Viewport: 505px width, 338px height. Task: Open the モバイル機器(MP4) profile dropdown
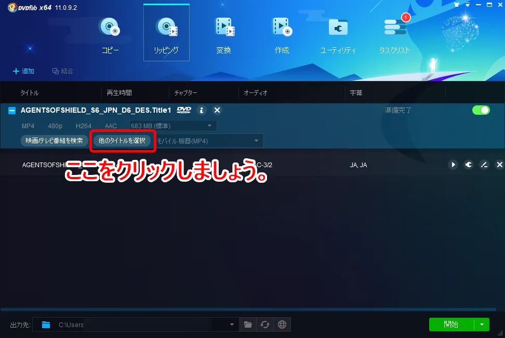[x=209, y=141]
